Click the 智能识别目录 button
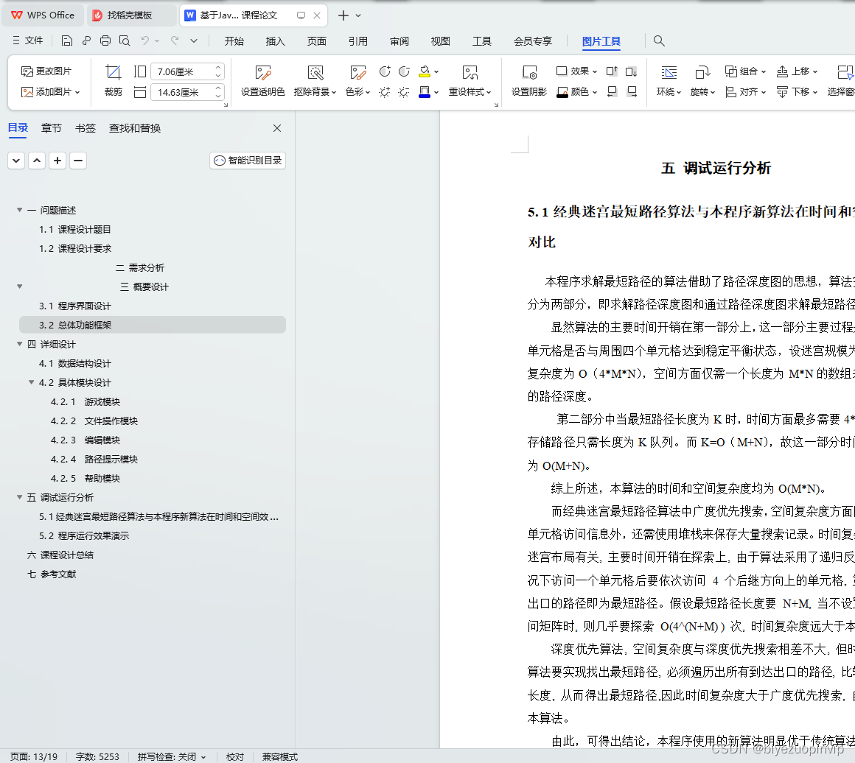Image resolution: width=855 pixels, height=763 pixels. 248,160
